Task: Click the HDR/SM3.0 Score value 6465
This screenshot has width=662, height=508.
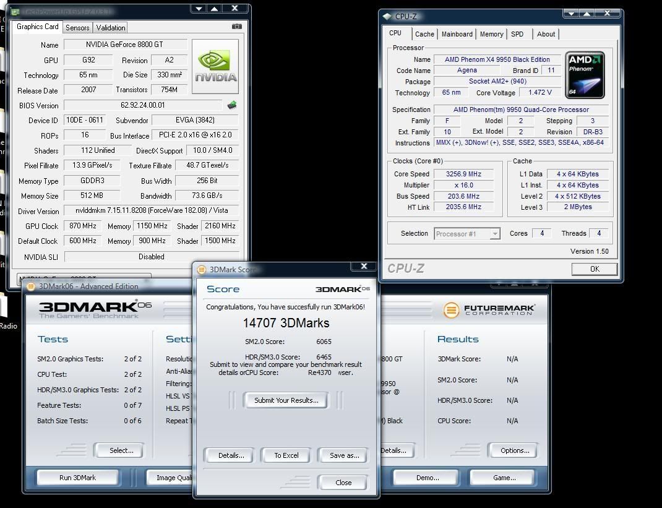Action: tap(324, 357)
